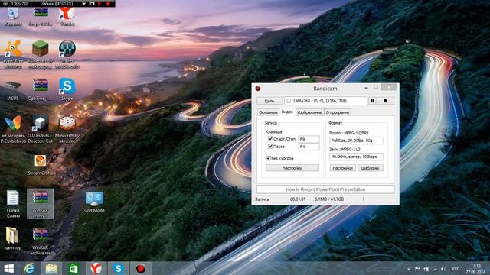Open the Изображение tab
The image size is (490, 275).
coord(309,112)
